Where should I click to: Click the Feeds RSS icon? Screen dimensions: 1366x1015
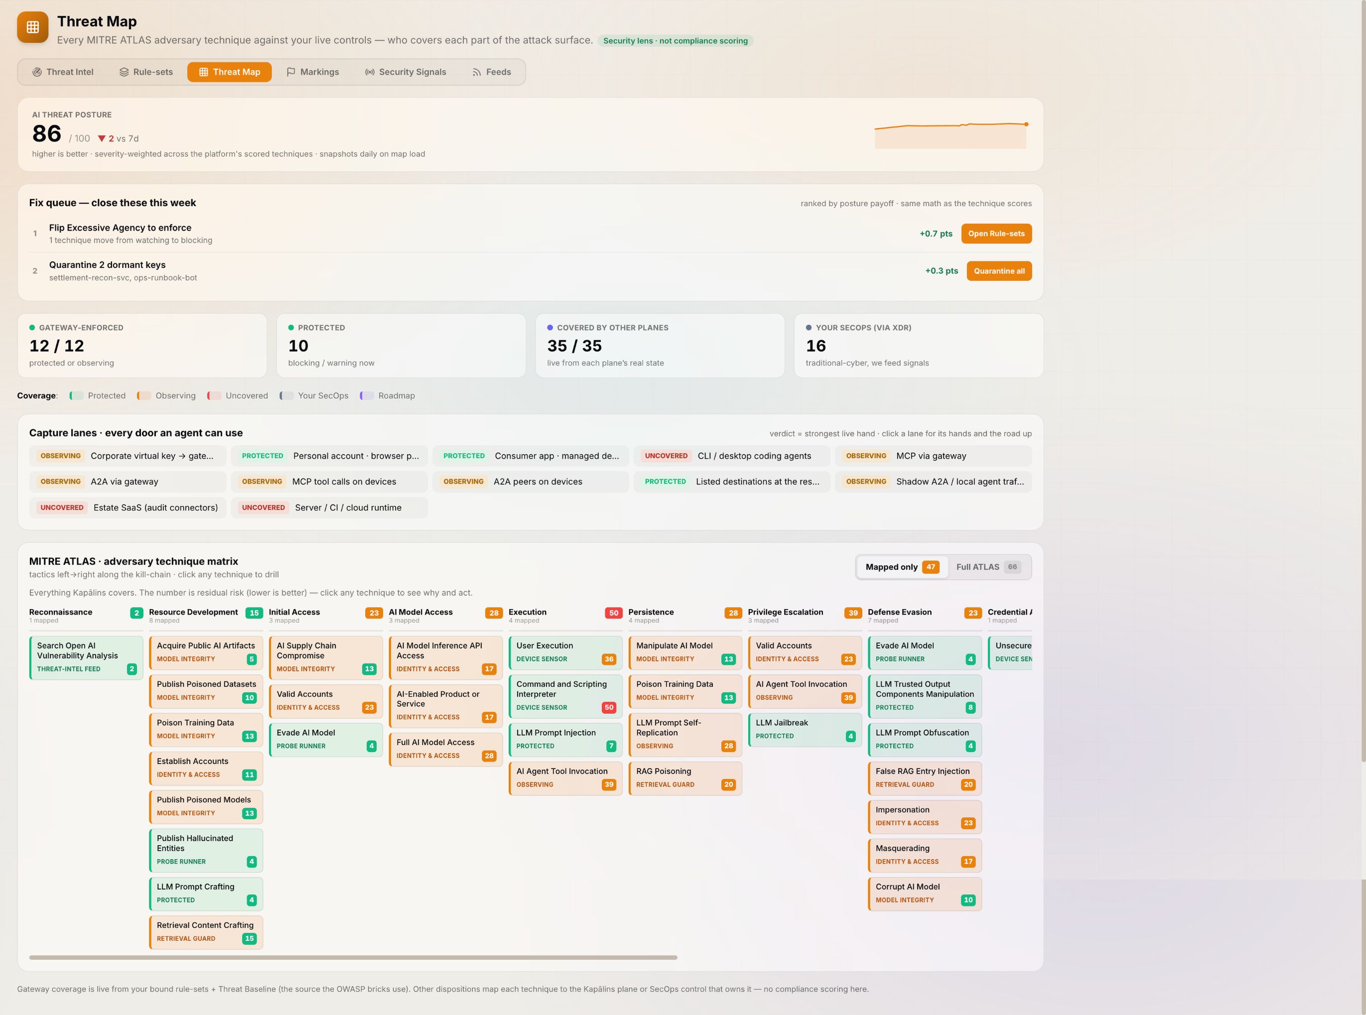tap(477, 72)
